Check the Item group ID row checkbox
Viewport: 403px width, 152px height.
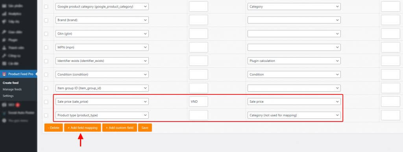[46, 88]
